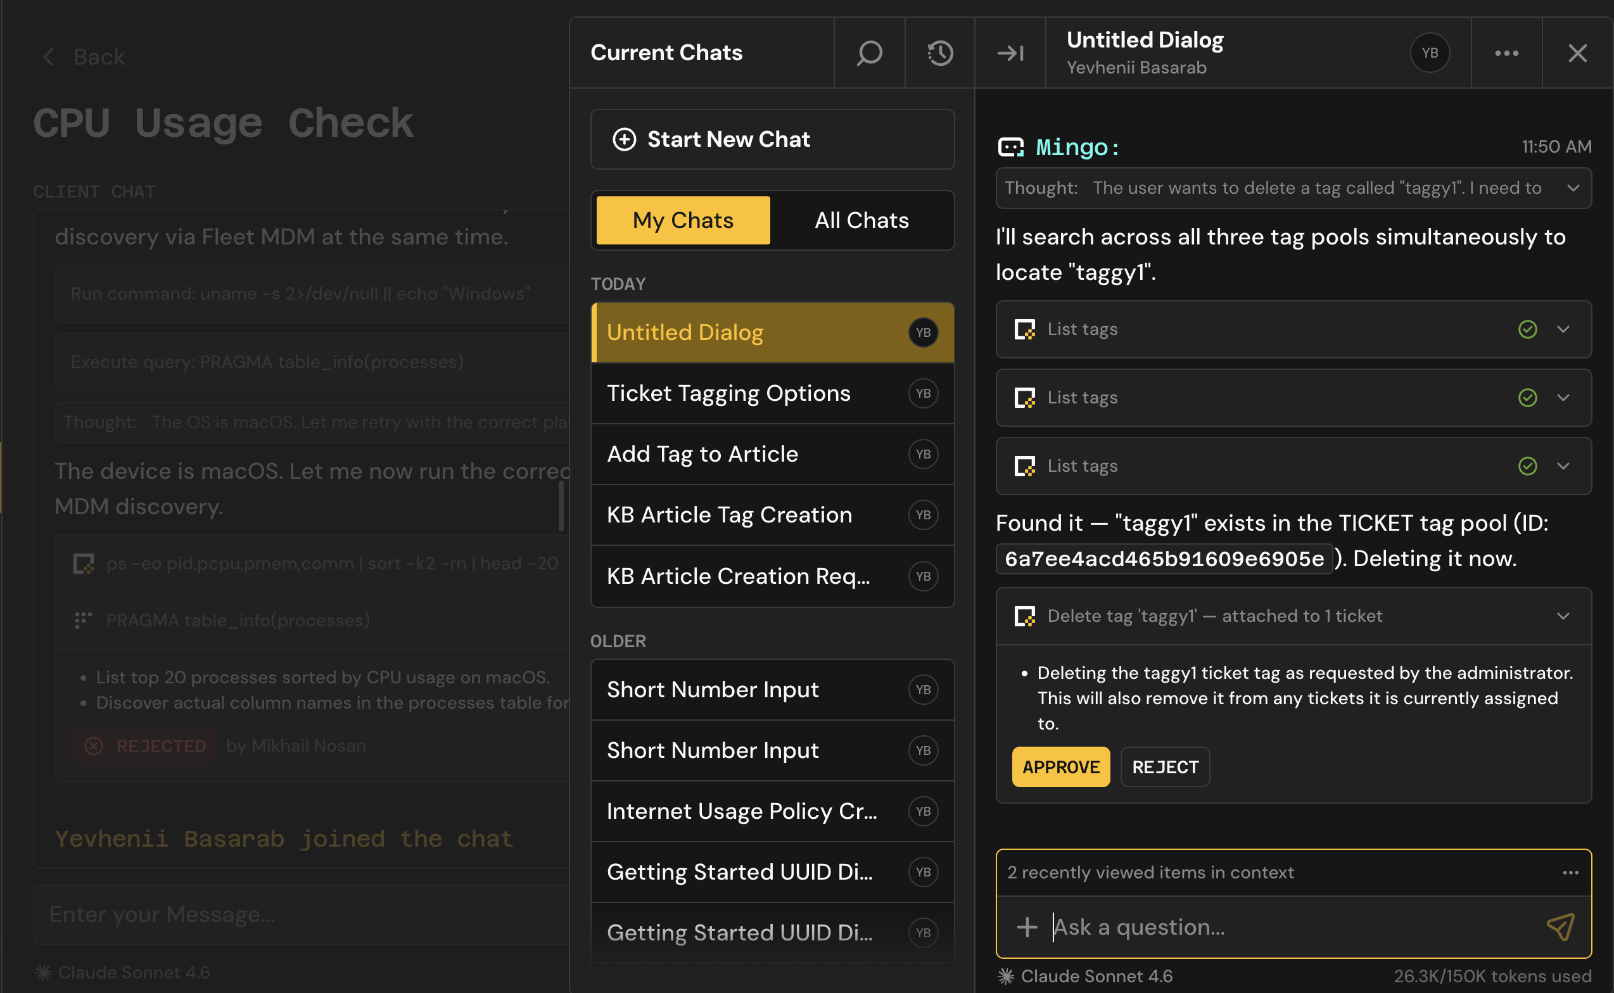Expand the third List tags entry
Viewport: 1614px width, 993px height.
click(1563, 465)
